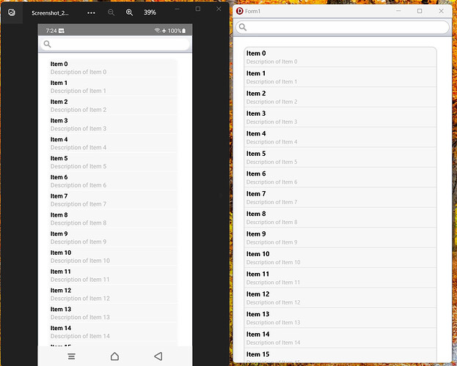457x366 pixels.
Task: Select Item 8 in Form1 list
Action: [340, 217]
